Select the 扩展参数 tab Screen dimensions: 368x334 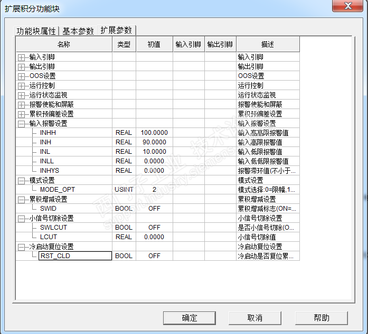point(116,30)
